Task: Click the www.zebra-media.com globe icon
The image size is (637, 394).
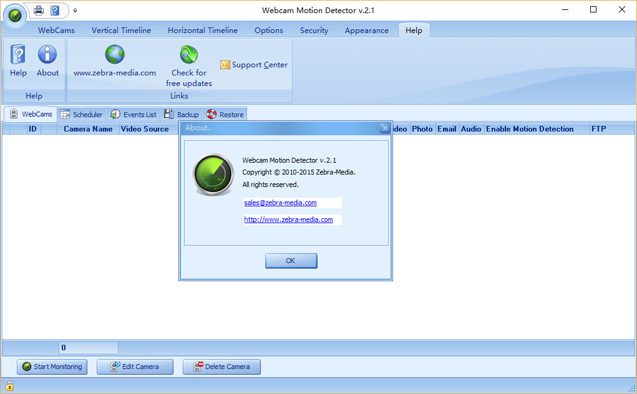Action: [x=115, y=55]
